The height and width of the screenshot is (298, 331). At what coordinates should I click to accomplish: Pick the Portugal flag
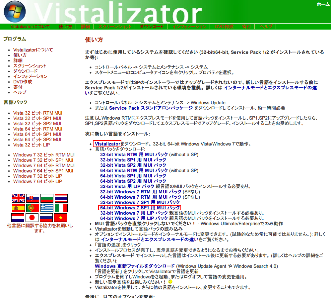tap(33, 208)
